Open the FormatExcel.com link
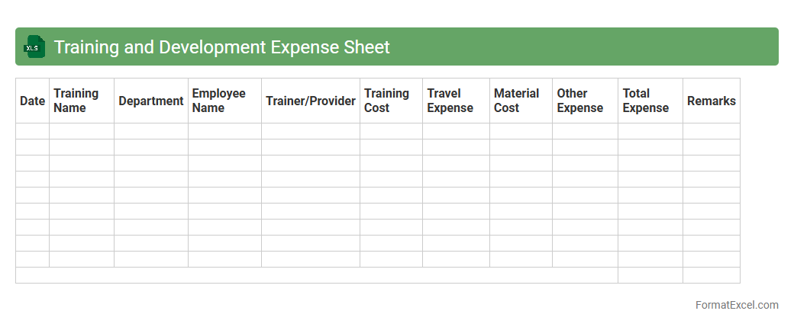 pos(736,305)
